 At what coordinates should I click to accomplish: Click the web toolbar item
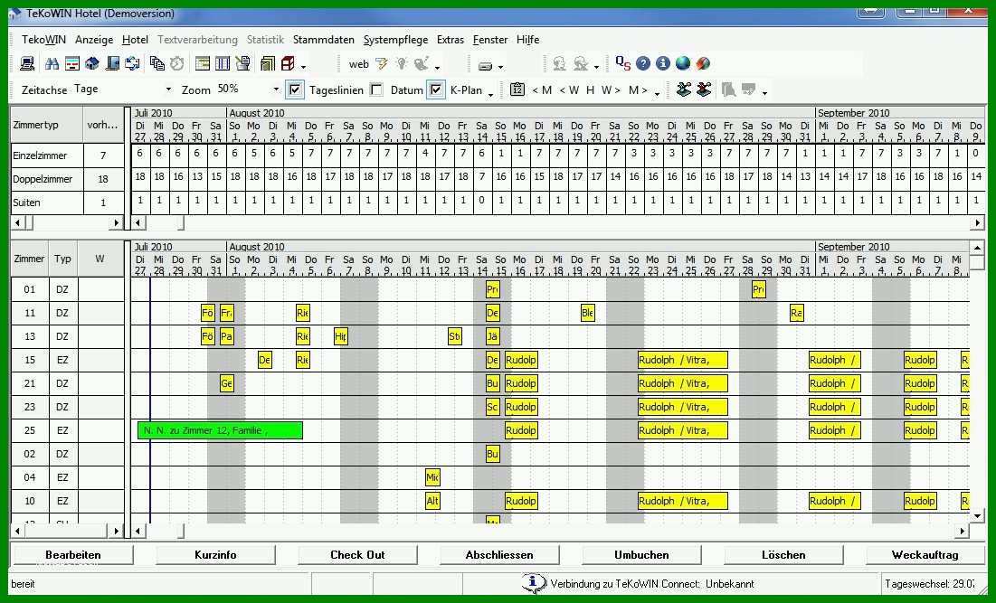tap(359, 64)
